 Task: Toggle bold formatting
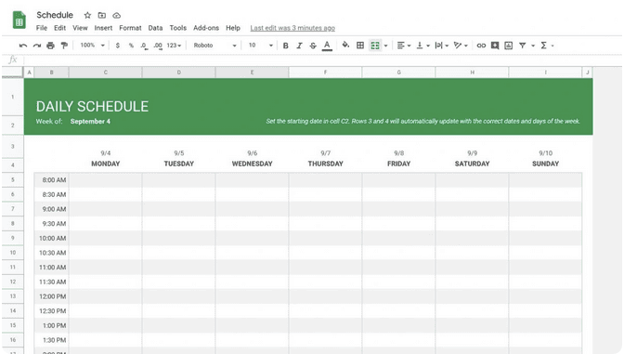pos(285,46)
